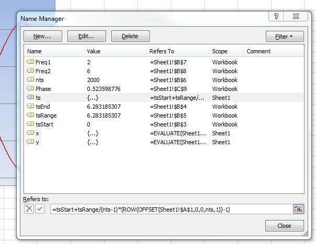Open dialog Help question mark button
The image size is (316, 244).
[276, 17]
